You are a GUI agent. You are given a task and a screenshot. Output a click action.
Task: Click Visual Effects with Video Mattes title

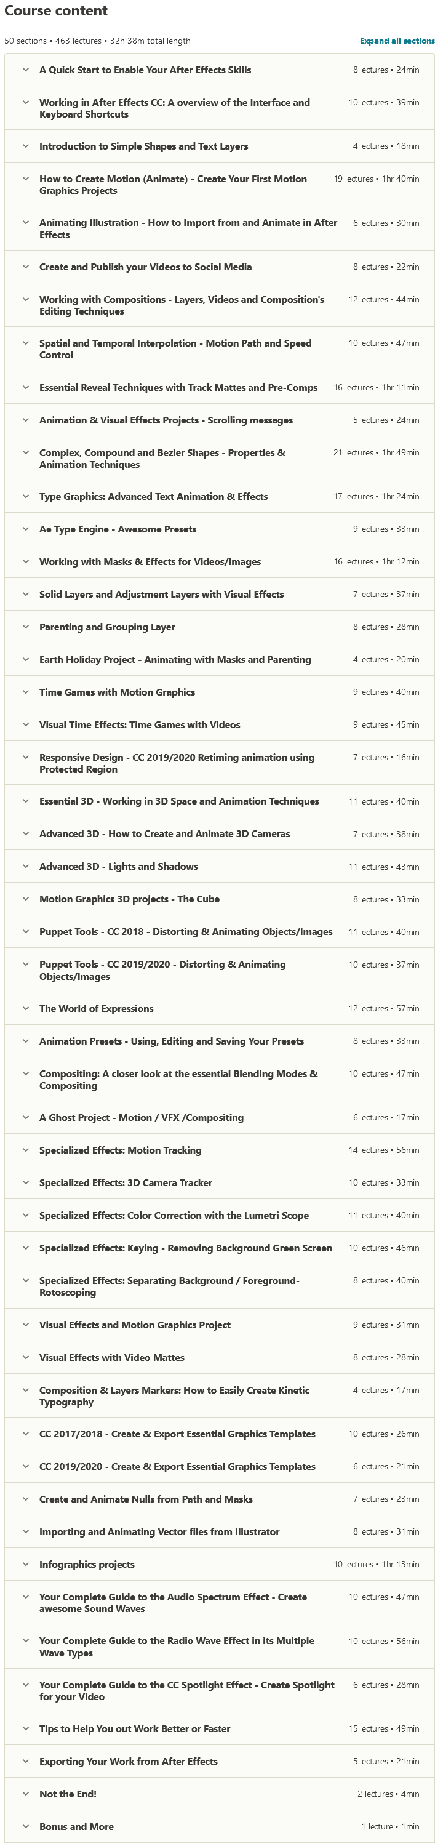[x=112, y=1357]
